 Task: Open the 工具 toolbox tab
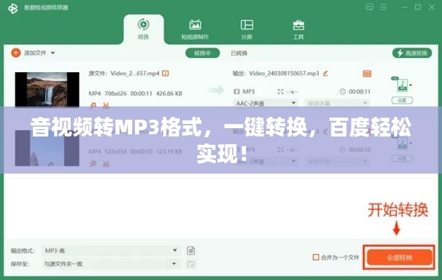point(298,29)
